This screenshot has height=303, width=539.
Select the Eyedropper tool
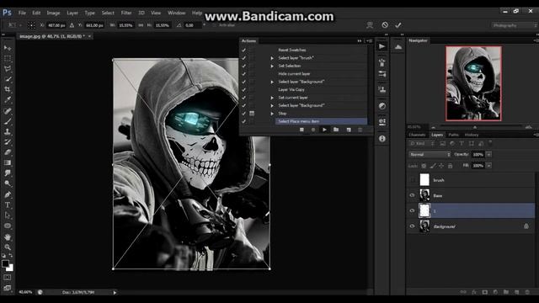(x=8, y=100)
